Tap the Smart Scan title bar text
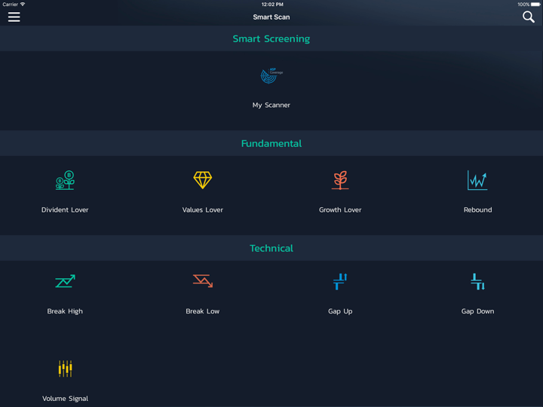The image size is (543, 407). coord(271,17)
